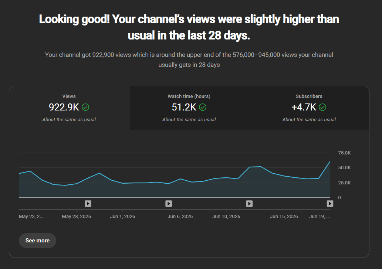Click the Jun 1, 2026 date label

click(x=122, y=217)
